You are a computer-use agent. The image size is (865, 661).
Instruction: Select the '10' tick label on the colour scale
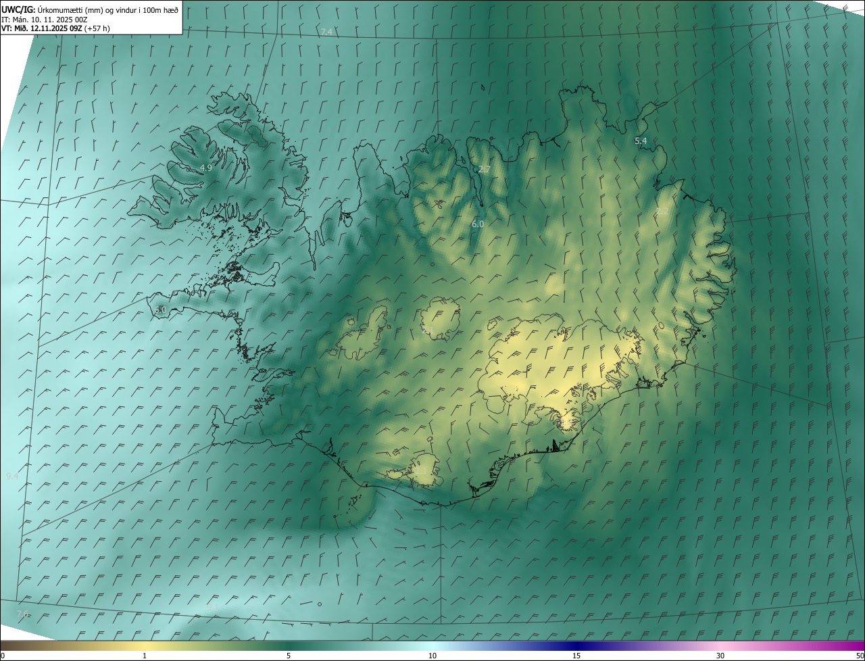(432, 656)
